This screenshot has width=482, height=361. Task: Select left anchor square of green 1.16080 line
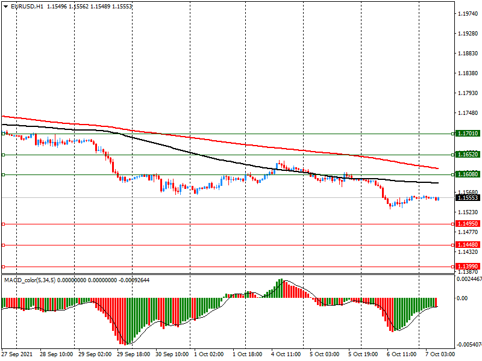[4, 174]
